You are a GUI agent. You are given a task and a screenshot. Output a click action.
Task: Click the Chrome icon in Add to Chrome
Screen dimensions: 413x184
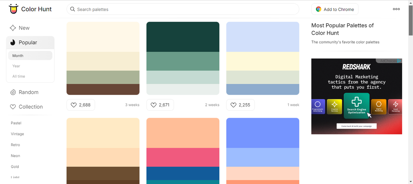[x=318, y=9]
